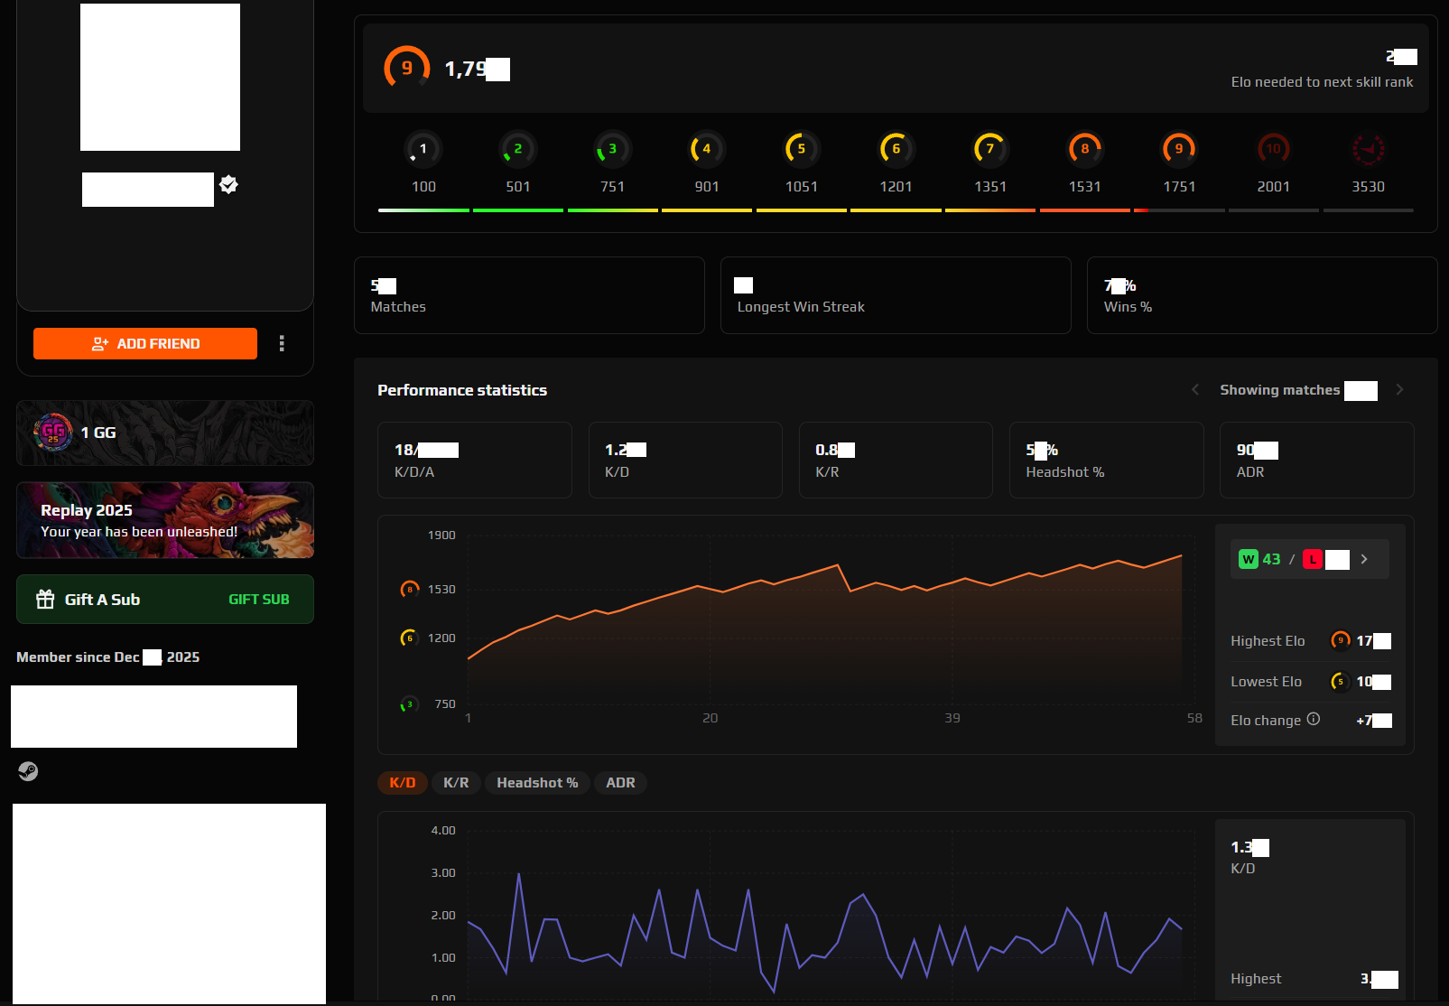Click the Steam account icon

[x=28, y=771]
